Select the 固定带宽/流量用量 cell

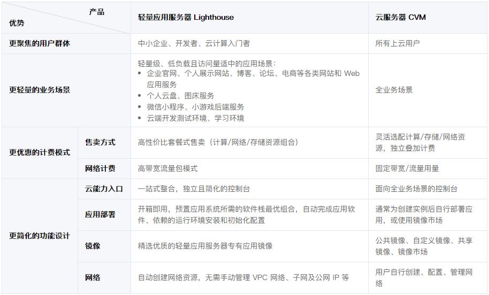pos(407,168)
